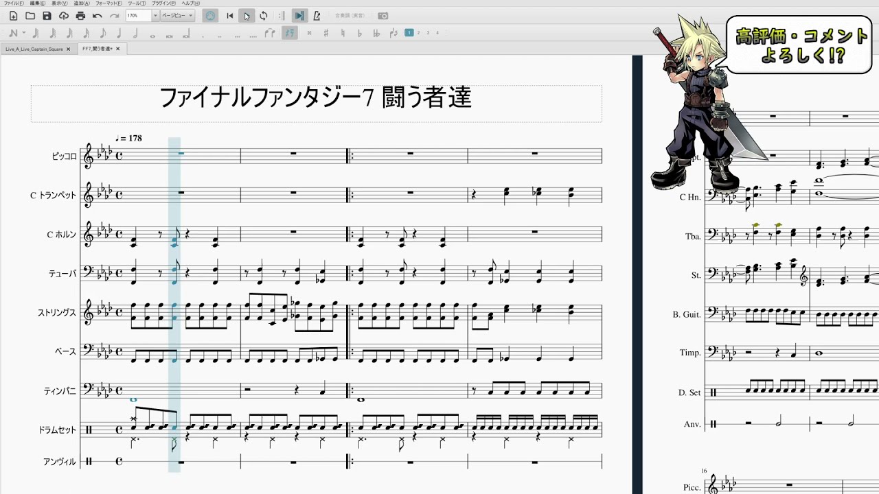Select the eighth note duration
The height and width of the screenshot is (494, 879).
coord(103,33)
